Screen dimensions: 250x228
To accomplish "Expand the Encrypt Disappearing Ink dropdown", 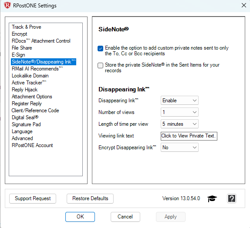I will coord(179,148).
